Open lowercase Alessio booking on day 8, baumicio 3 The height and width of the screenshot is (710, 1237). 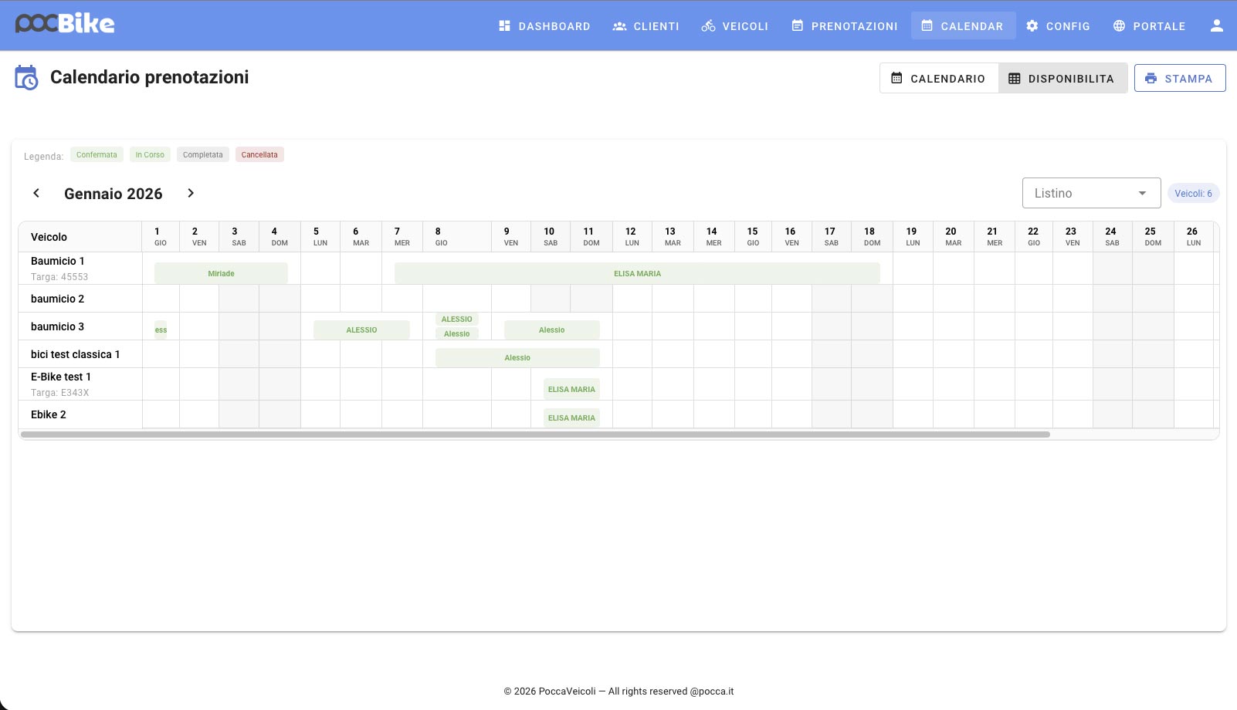(456, 333)
